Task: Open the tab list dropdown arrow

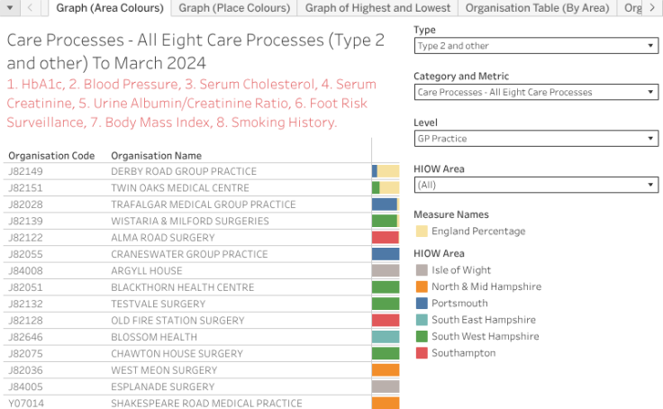Action: click(x=10, y=8)
